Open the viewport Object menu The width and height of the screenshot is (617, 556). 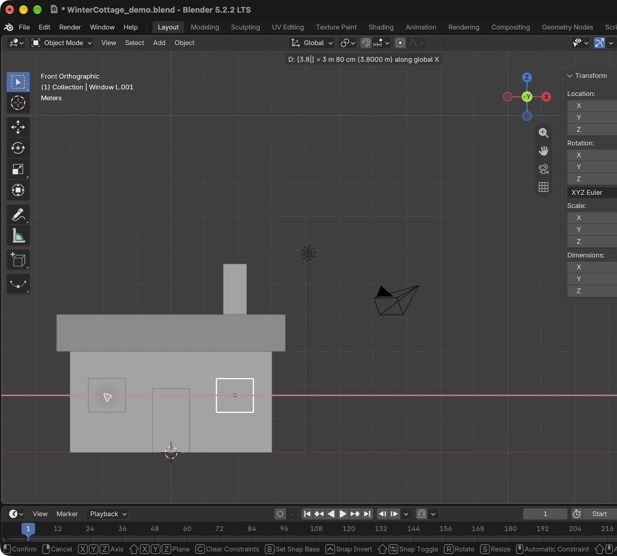click(x=184, y=43)
